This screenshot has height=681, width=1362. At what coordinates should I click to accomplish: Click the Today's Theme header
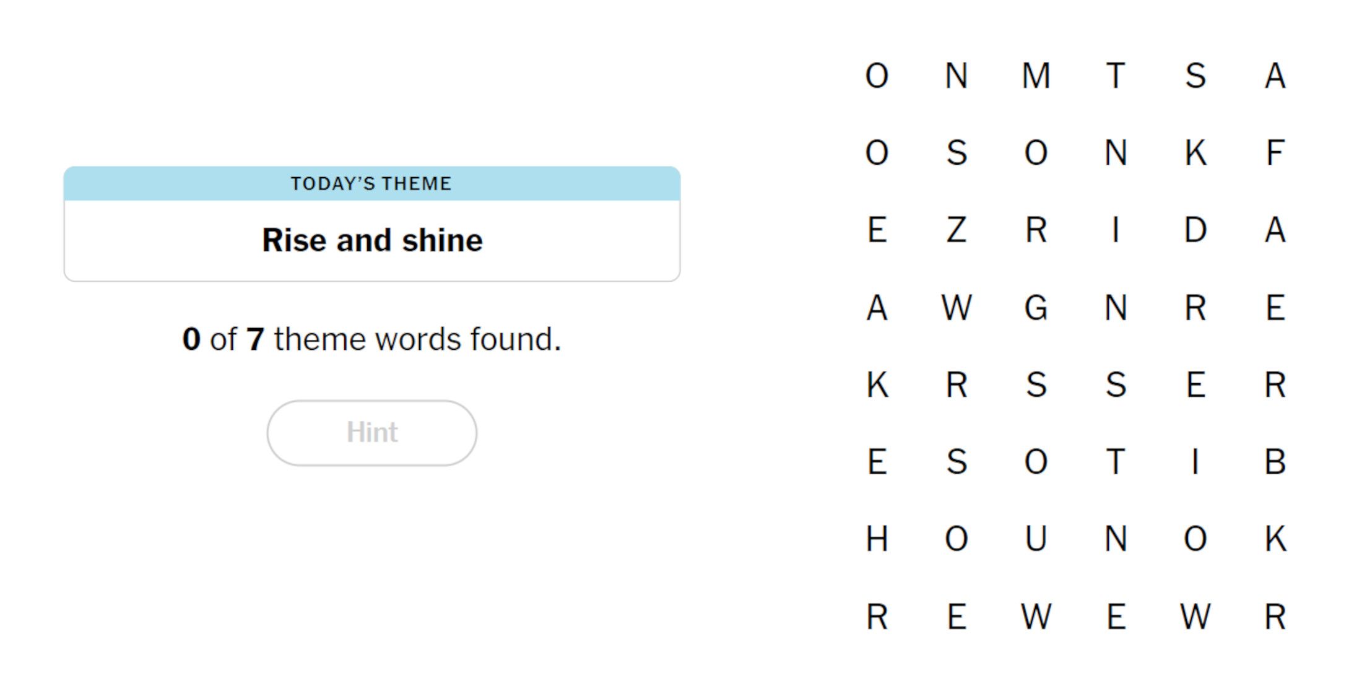coord(371,184)
